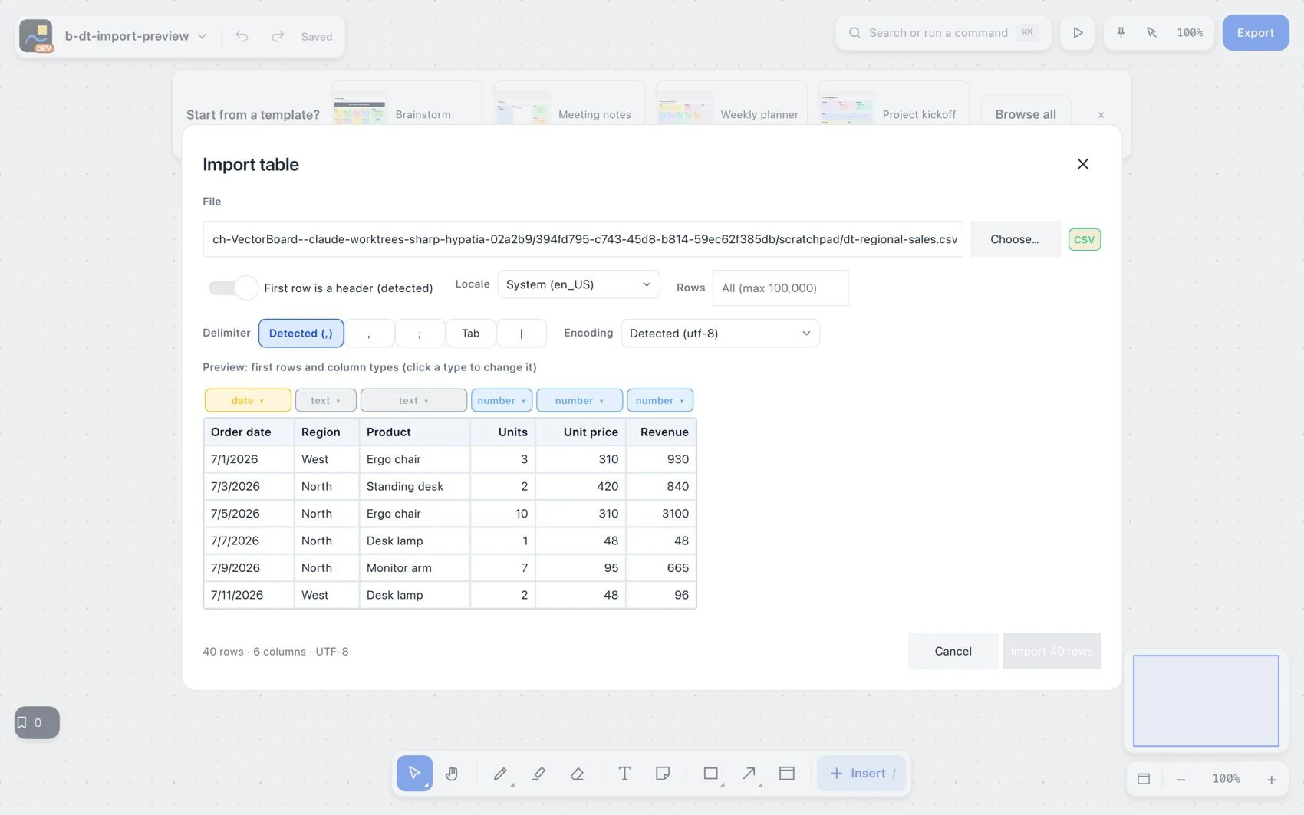The image size is (1304, 815).
Task: Open the Locale System (en_US) dropdown
Action: pyautogui.click(x=578, y=284)
